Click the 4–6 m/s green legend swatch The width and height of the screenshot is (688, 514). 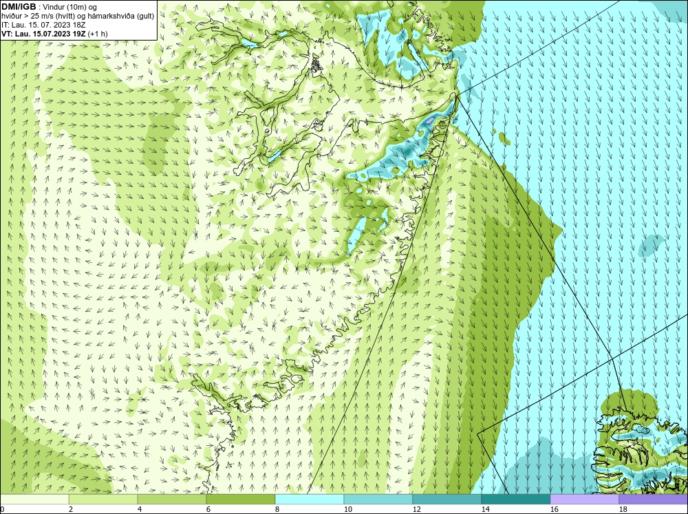tap(172, 500)
